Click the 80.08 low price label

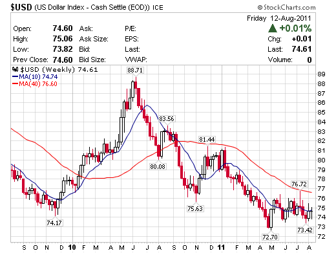158,166
